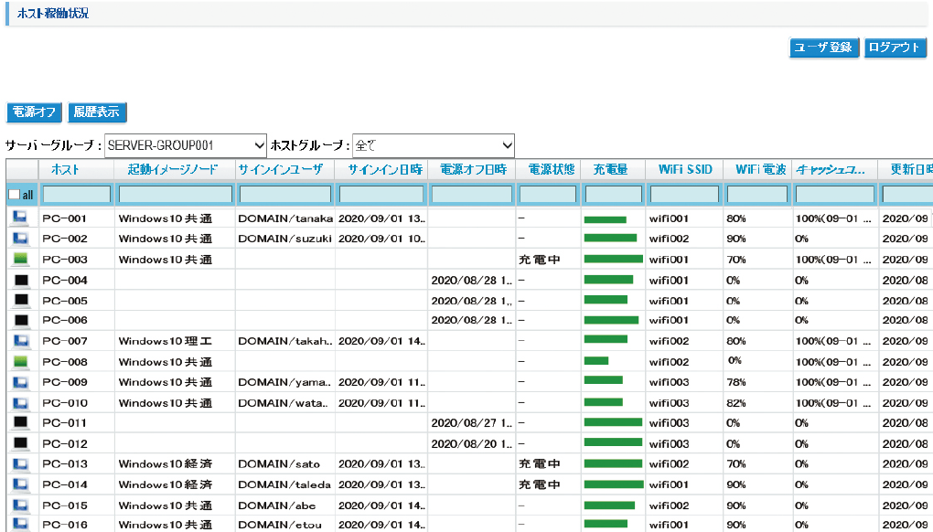The height and width of the screenshot is (532, 933).
Task: Focus the 電源状態 filter input
Action: [548, 195]
